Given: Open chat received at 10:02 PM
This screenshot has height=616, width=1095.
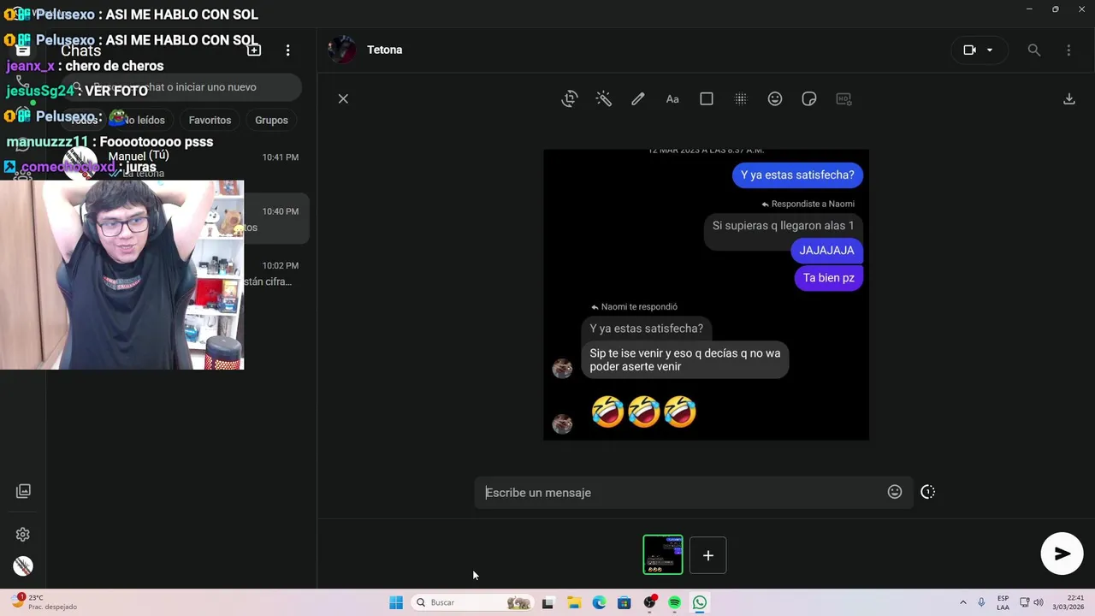Looking at the screenshot, I should [x=180, y=274].
